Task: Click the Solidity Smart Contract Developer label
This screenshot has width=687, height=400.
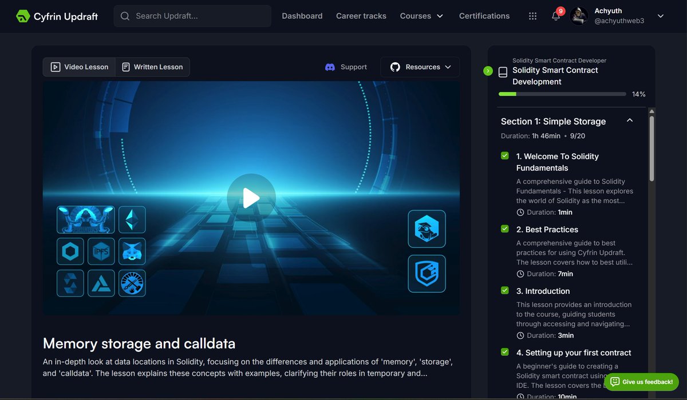Action: pos(559,61)
